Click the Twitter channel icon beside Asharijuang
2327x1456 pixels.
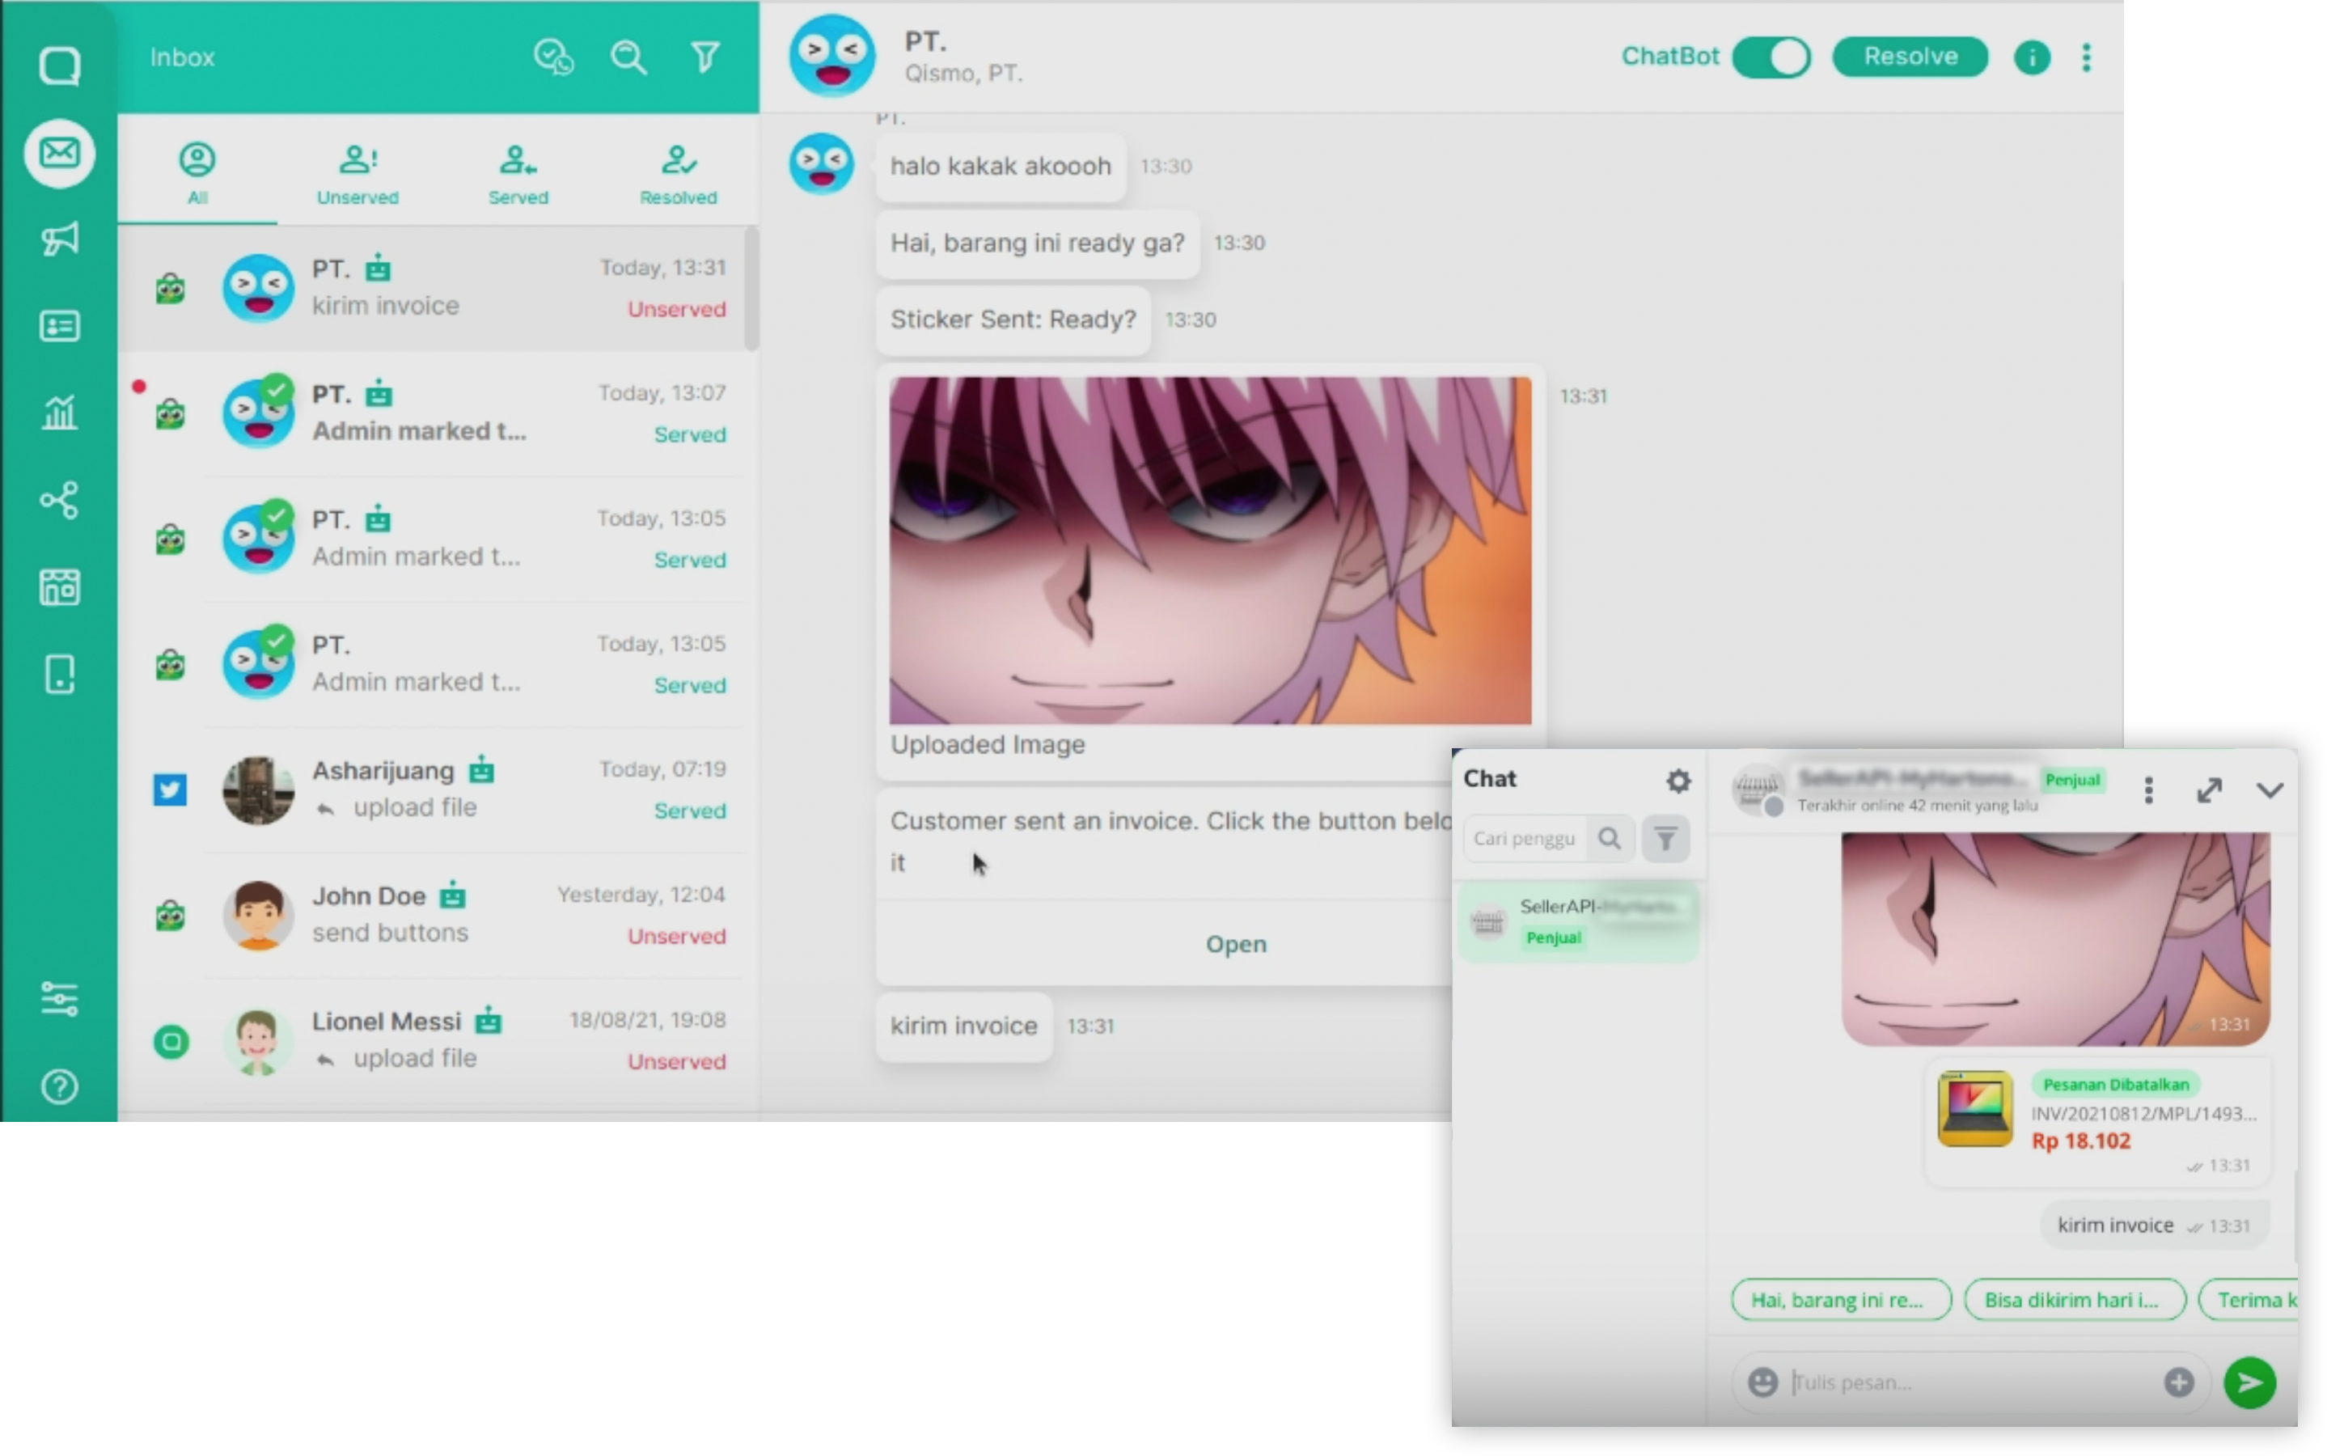(171, 789)
